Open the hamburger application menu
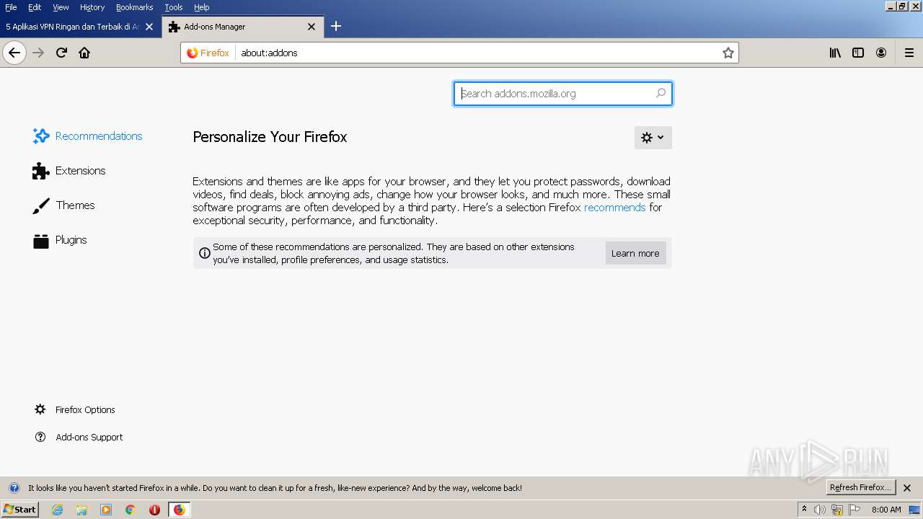The height and width of the screenshot is (519, 923). (909, 53)
